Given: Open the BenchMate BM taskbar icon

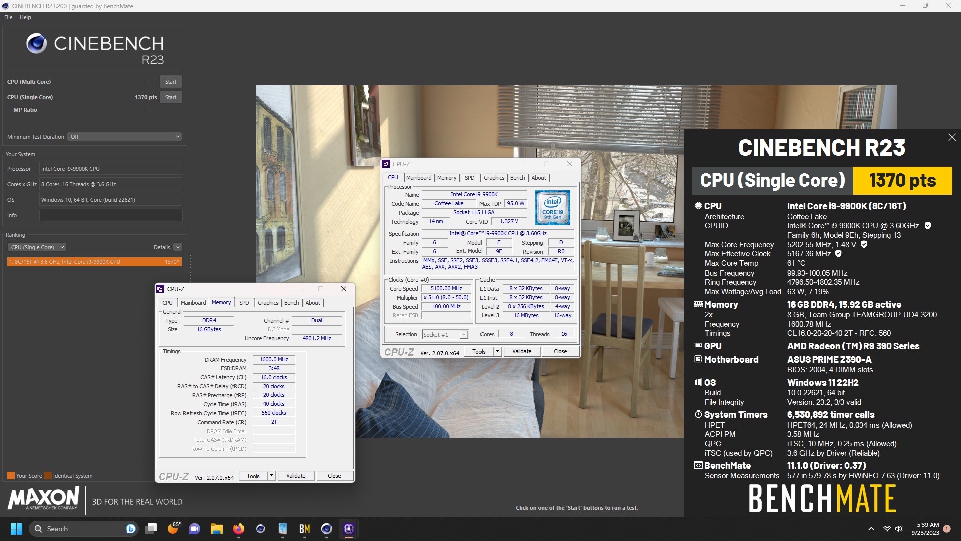Looking at the screenshot, I should pos(305,529).
